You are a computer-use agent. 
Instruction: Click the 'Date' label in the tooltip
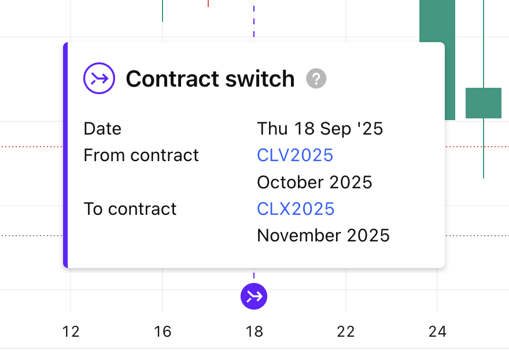(x=102, y=128)
